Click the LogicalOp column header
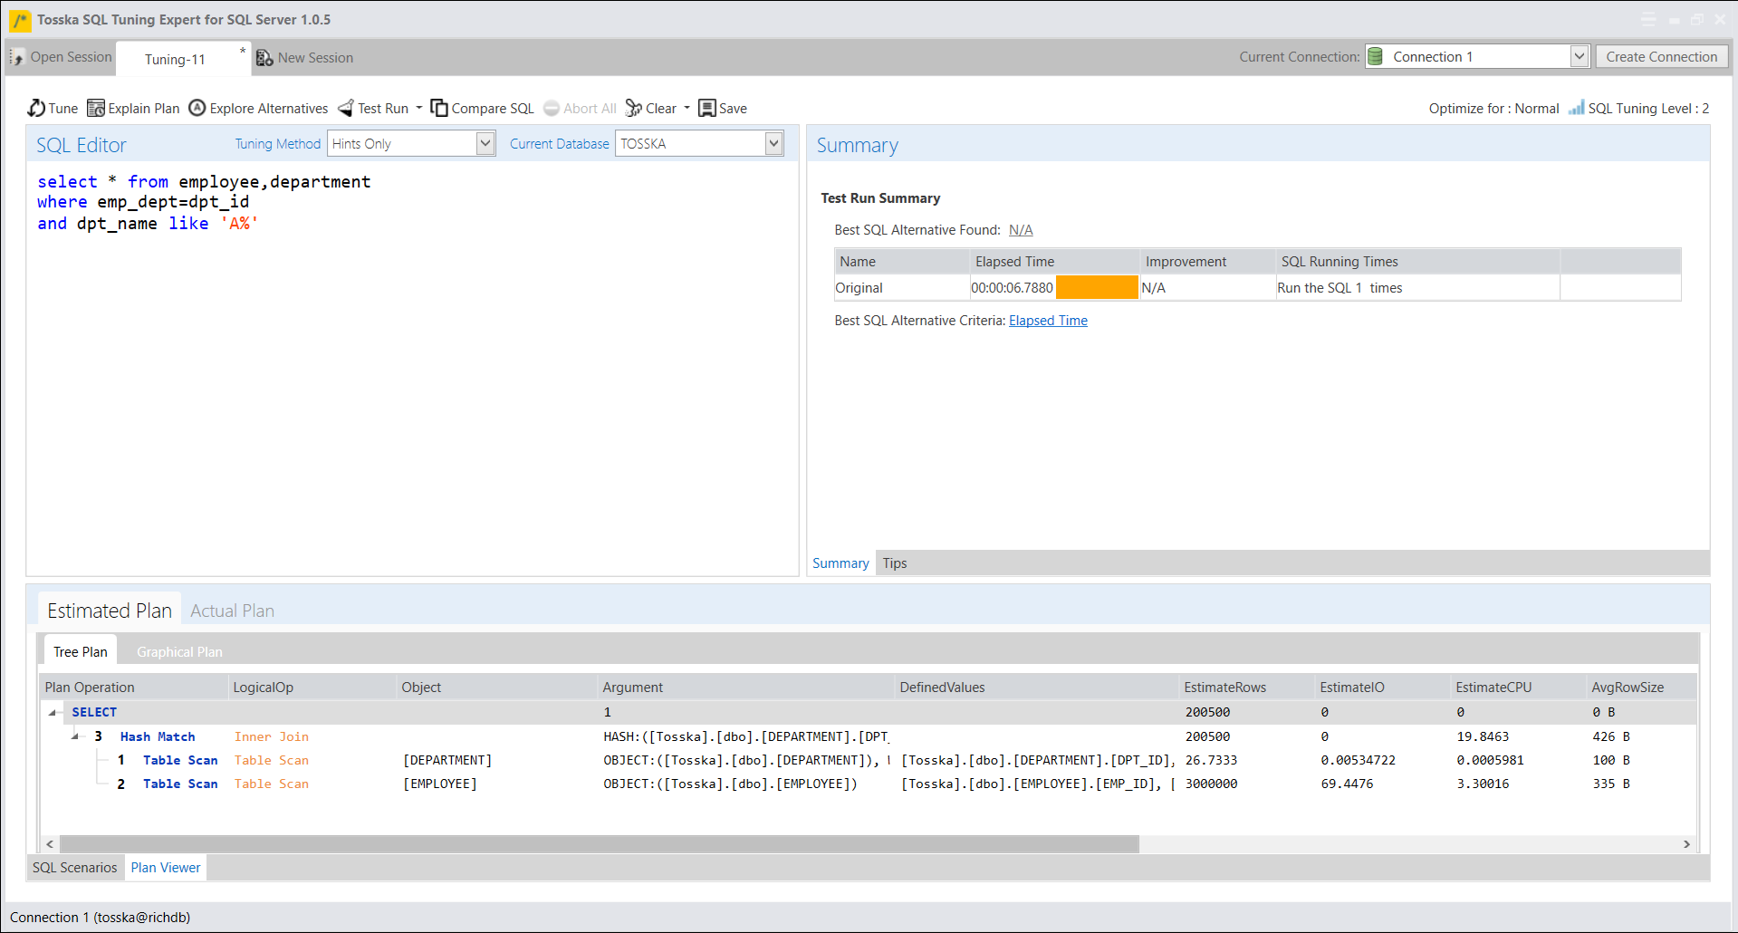Image resolution: width=1738 pixels, height=933 pixels. point(312,687)
